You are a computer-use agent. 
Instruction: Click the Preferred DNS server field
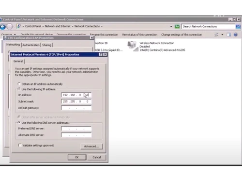(76, 129)
